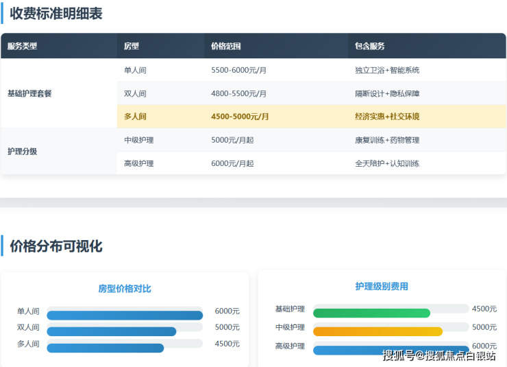Viewport: 507px width, 367px height.
Task: Click the 收费标准明细表 section heading
Action: click(x=56, y=13)
